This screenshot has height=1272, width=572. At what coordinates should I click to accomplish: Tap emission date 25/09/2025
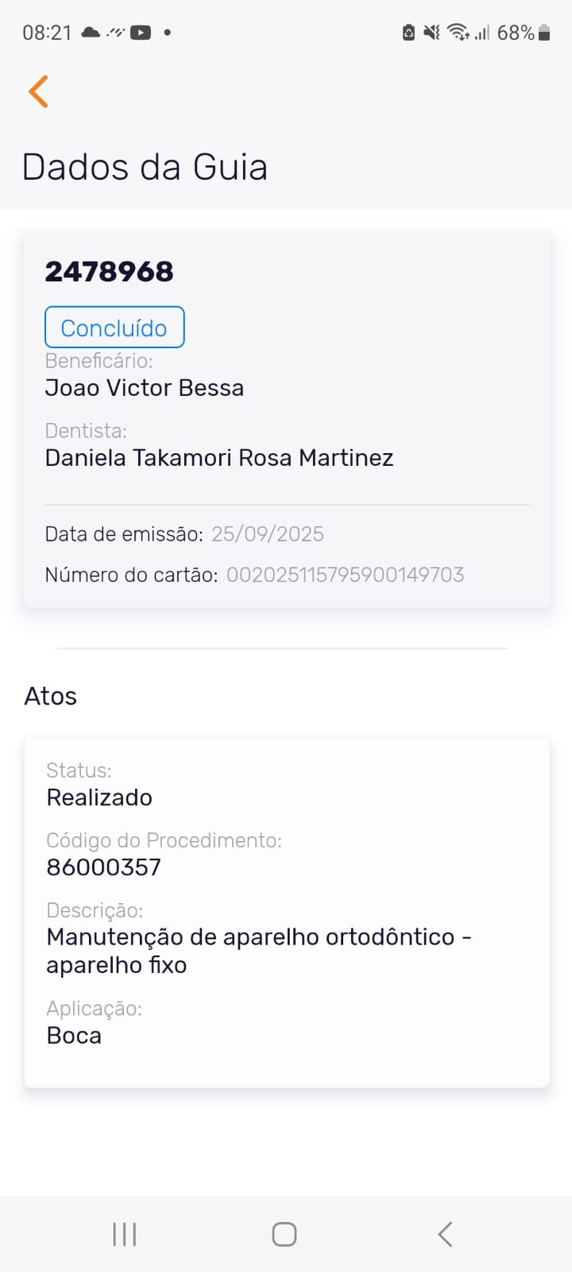pyautogui.click(x=268, y=534)
